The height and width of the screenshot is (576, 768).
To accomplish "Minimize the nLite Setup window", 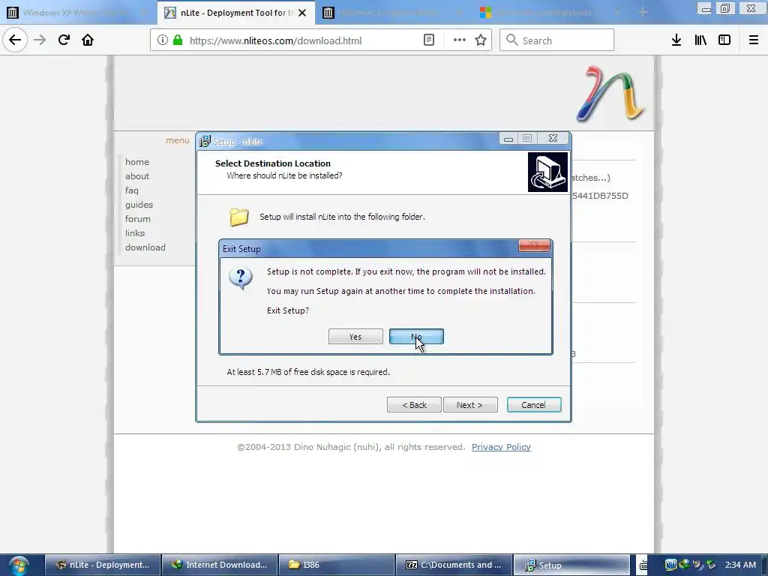I will coord(508,139).
